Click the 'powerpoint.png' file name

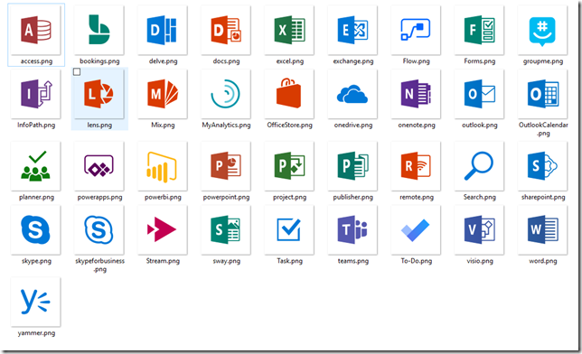(226, 197)
